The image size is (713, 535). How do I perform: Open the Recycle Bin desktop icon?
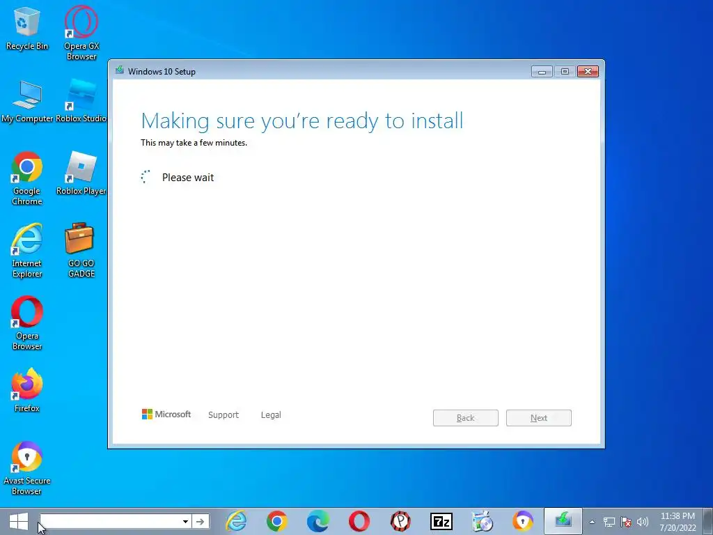(27, 28)
